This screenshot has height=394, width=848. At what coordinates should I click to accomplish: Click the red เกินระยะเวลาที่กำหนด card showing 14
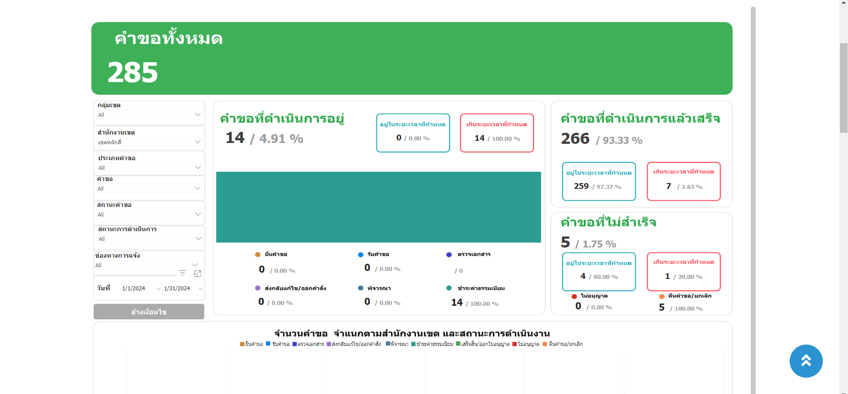[497, 133]
